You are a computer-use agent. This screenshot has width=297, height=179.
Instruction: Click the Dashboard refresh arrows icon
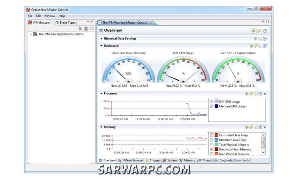[x=256, y=46]
